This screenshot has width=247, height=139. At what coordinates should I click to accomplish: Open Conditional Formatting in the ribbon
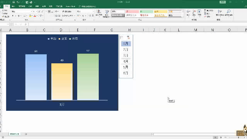click(x=99, y=14)
